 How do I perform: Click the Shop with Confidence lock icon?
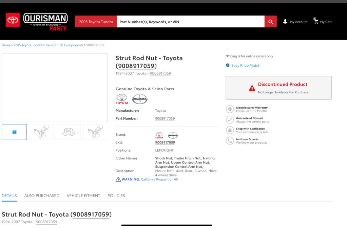coord(230,130)
